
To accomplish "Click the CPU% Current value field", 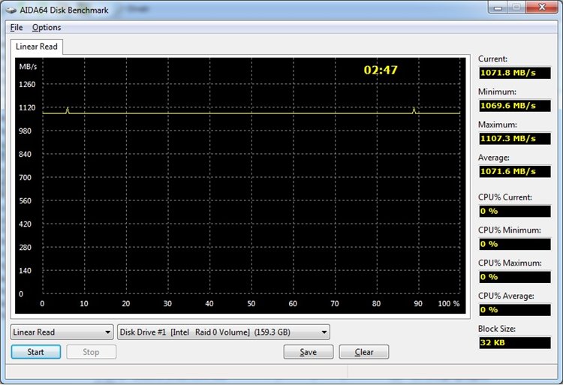I will pos(514,212).
